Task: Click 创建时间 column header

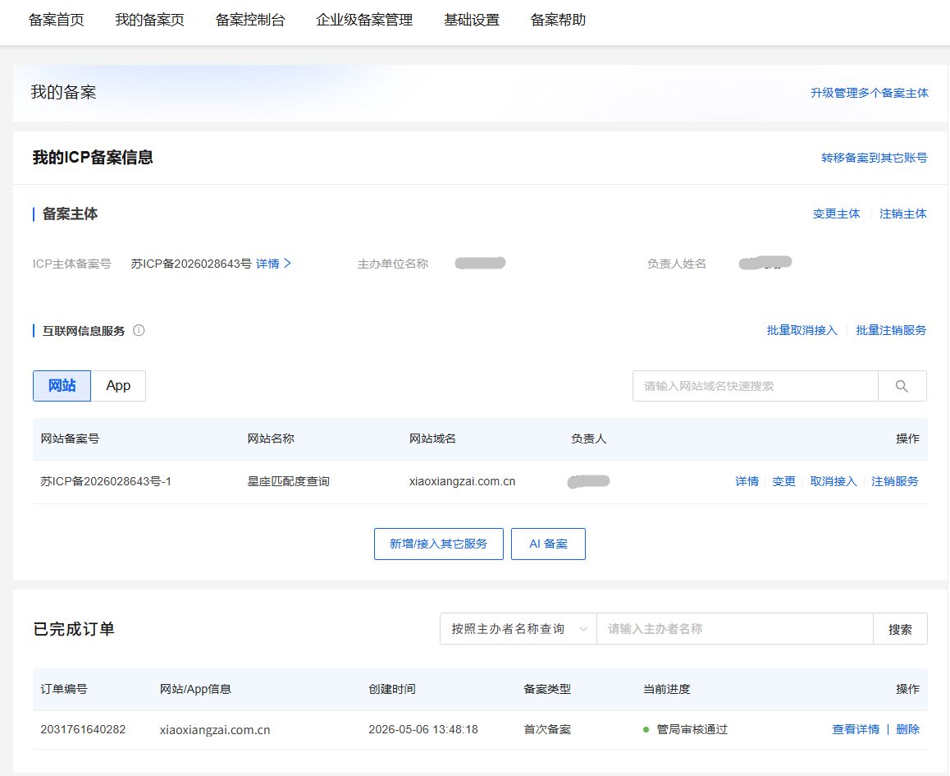Action: click(392, 689)
